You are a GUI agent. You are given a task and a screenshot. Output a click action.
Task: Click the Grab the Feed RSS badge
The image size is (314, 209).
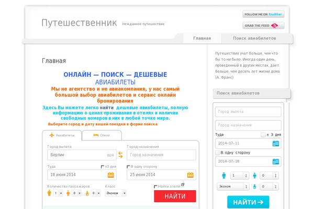[263, 26]
